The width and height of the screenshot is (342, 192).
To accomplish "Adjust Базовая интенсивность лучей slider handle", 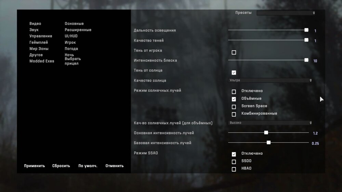I will pos(269,142).
